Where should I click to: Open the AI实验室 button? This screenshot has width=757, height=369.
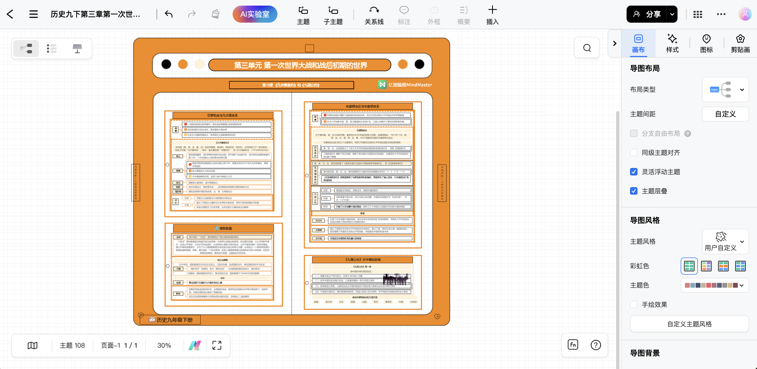(255, 14)
